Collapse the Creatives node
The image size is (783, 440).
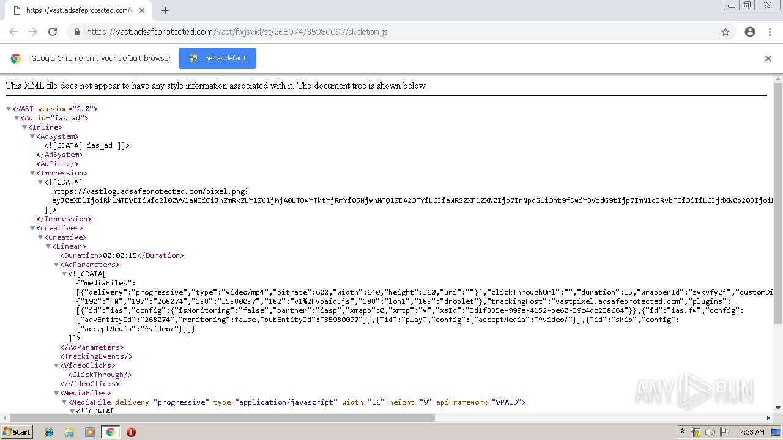[x=32, y=228]
